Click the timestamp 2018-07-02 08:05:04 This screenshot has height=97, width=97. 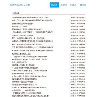click(78, 87)
